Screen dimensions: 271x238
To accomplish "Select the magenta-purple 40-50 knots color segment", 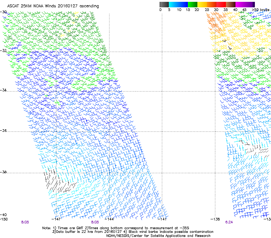I will click(245, 4).
